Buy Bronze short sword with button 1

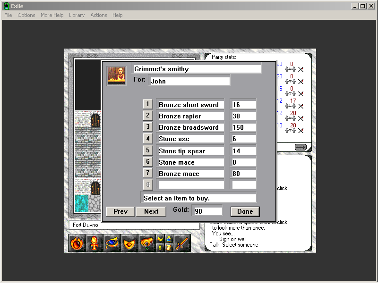tap(147, 104)
